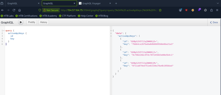Open the tracking protection shield icon
This screenshot has width=221, height=95.
click(x=40, y=10)
